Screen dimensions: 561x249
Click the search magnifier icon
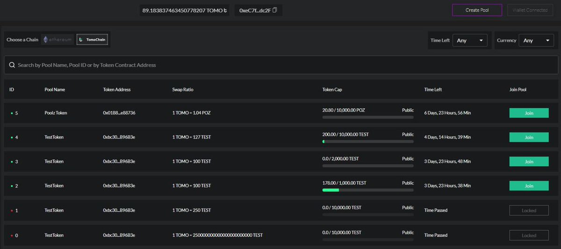click(12, 65)
